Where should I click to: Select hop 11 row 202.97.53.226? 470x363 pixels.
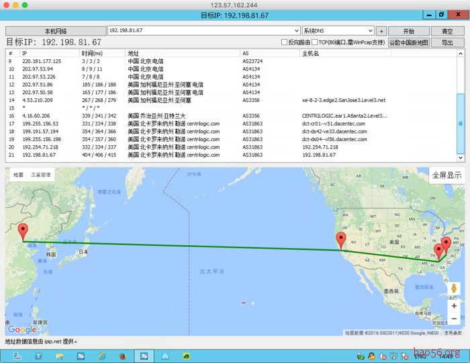pos(231,77)
